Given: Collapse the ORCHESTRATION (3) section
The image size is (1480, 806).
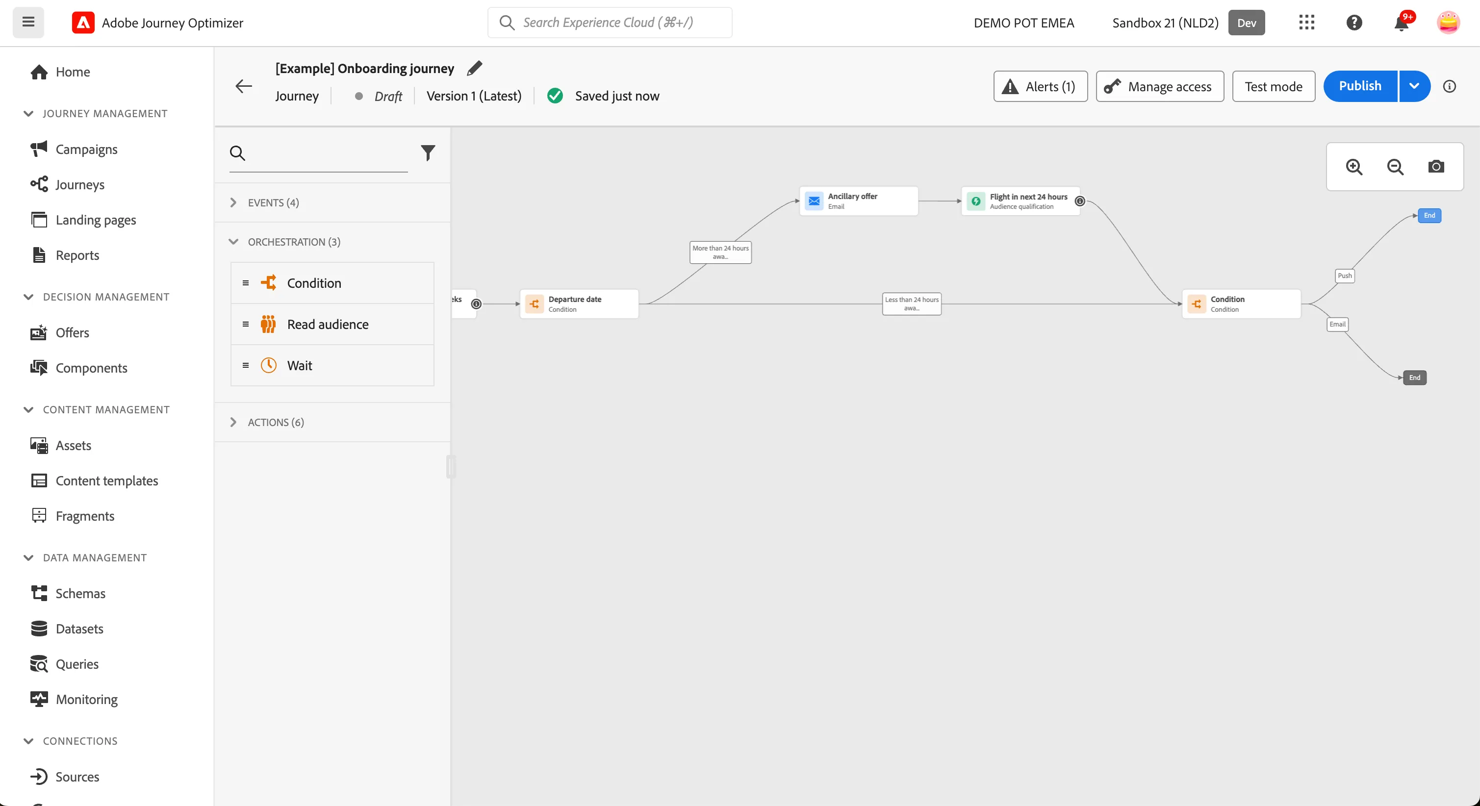Looking at the screenshot, I should [332, 242].
